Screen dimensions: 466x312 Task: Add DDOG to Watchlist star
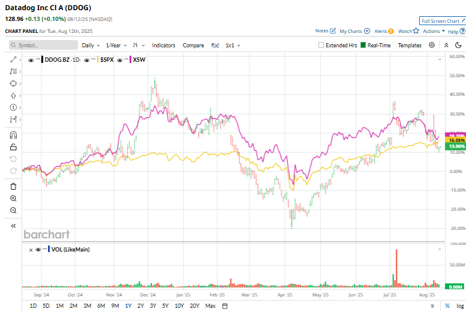(416, 31)
